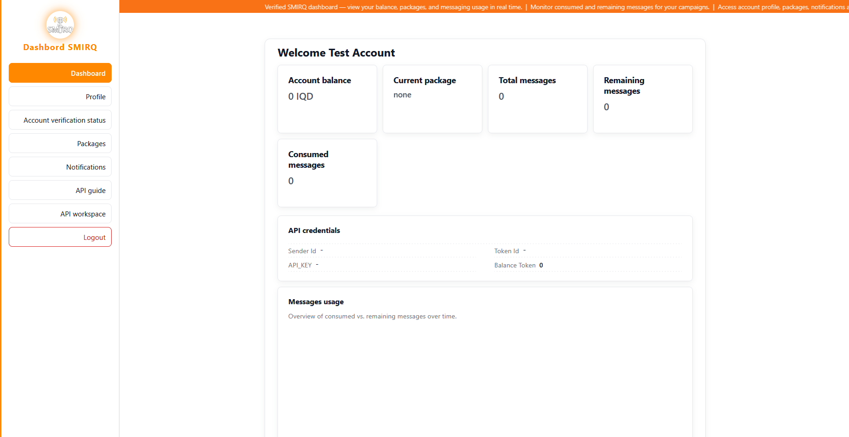Click the SMIRQ logo icon
The width and height of the screenshot is (849, 437).
[x=60, y=25]
